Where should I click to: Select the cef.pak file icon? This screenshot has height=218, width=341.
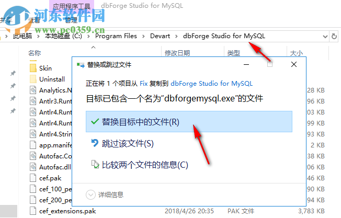point(33,178)
